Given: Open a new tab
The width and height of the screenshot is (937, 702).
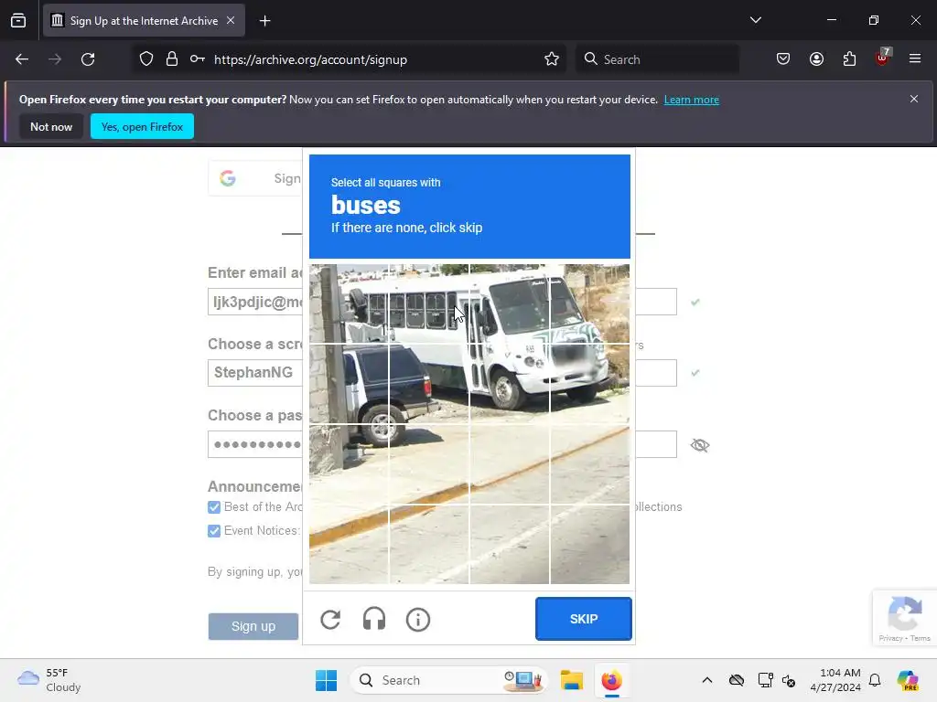Looking at the screenshot, I should tap(265, 21).
